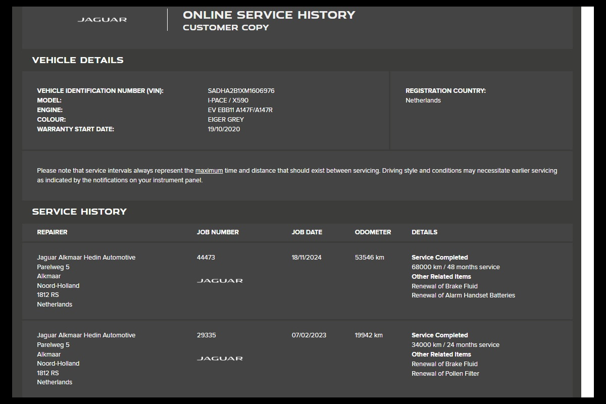Click the Jaguar logo under job number 29335
This screenshot has height=404, width=606.
[220, 359]
